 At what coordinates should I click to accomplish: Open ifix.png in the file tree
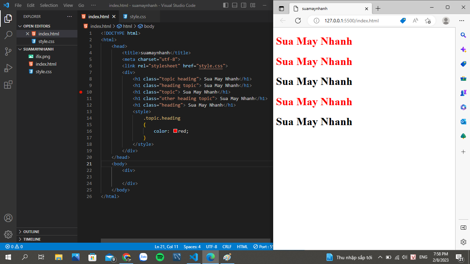click(x=43, y=56)
